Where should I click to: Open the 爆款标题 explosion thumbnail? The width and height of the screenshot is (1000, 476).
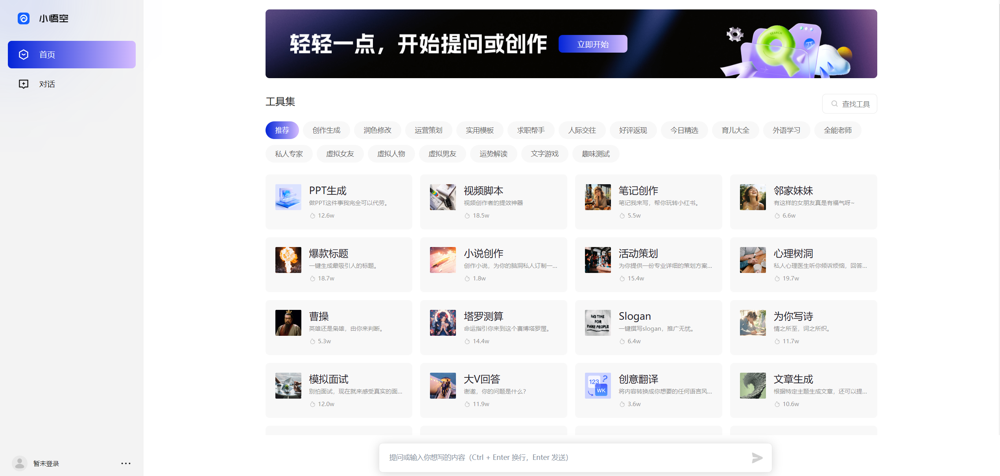[288, 260]
